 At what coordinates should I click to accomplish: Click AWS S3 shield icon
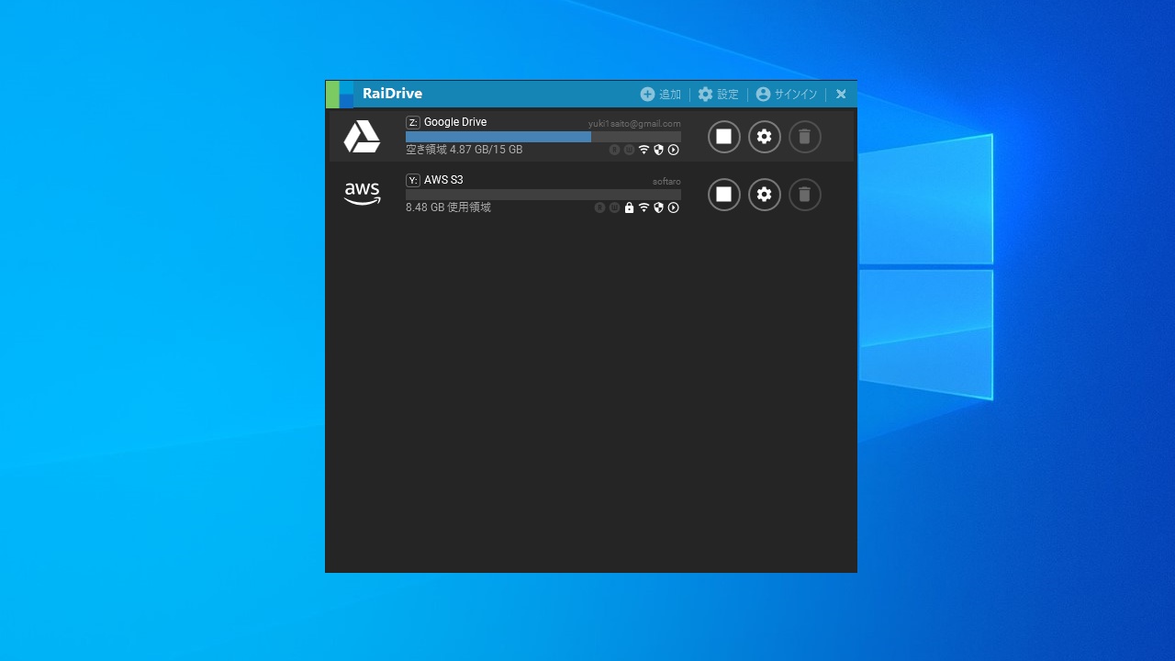tap(659, 207)
